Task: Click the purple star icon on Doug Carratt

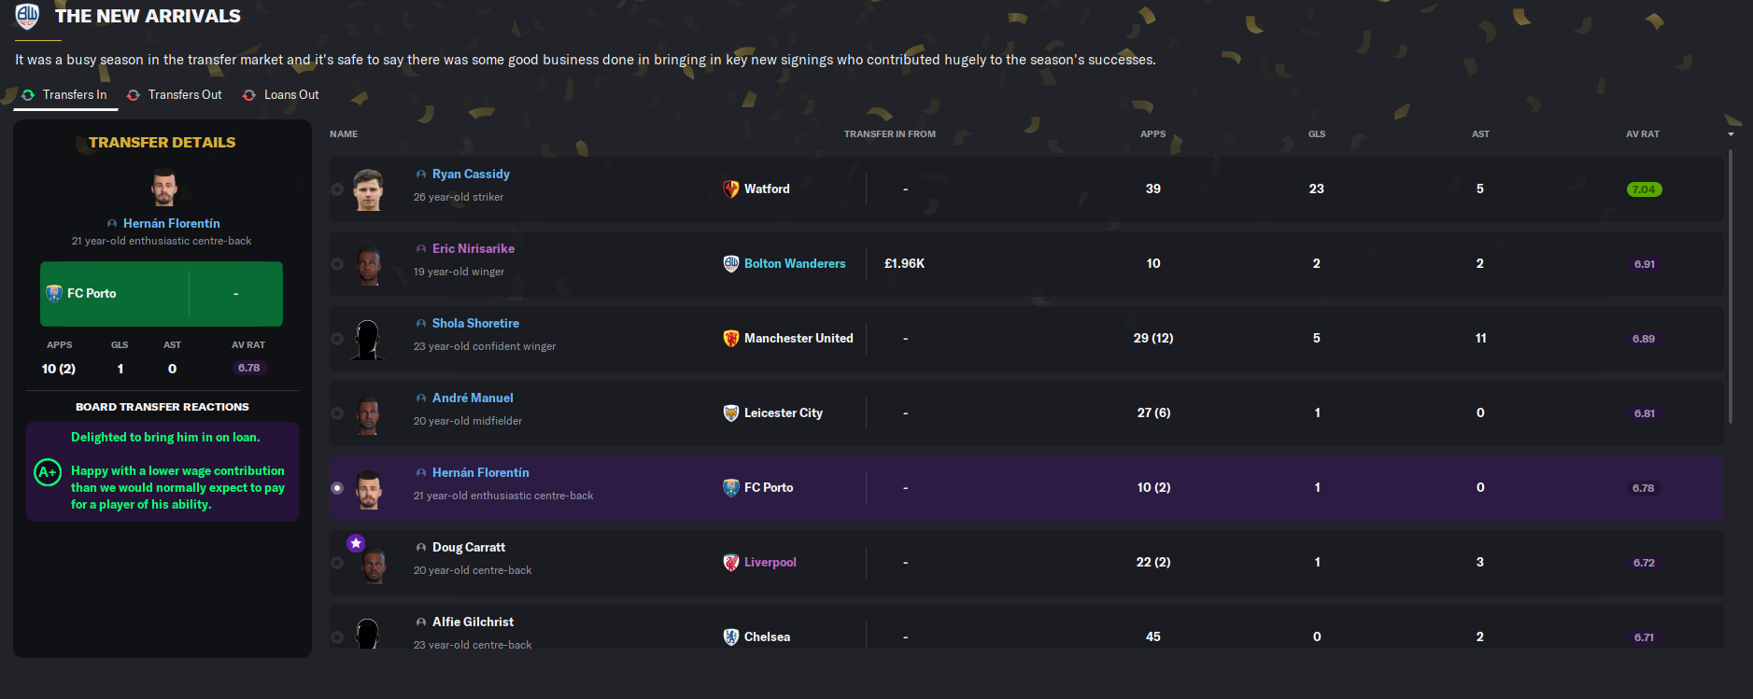Action: point(356,543)
